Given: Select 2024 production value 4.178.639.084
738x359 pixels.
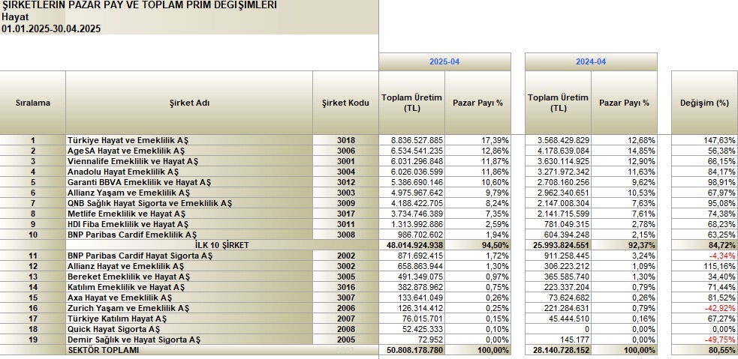Looking at the screenshot, I should tap(559, 151).
